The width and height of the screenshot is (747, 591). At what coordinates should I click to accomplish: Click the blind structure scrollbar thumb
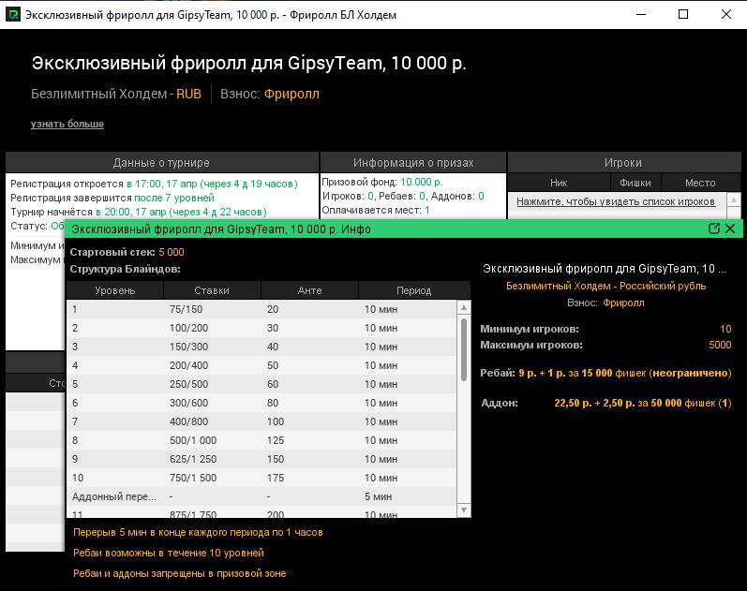(x=464, y=349)
